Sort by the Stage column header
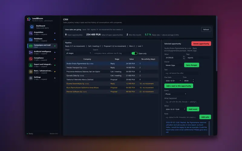242x151 pixels. (117, 59)
